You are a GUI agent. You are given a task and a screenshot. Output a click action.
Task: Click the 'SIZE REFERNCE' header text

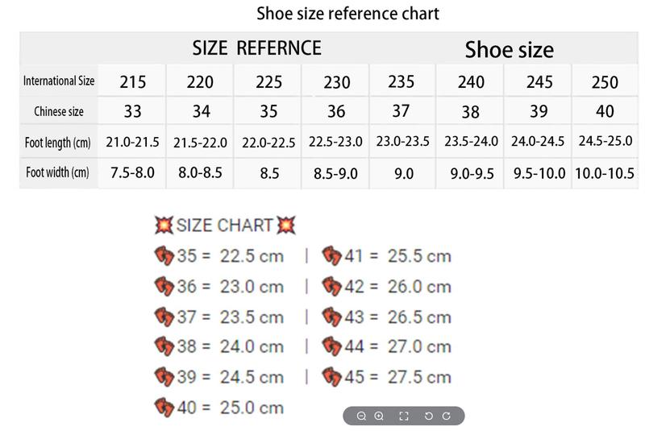coord(256,48)
